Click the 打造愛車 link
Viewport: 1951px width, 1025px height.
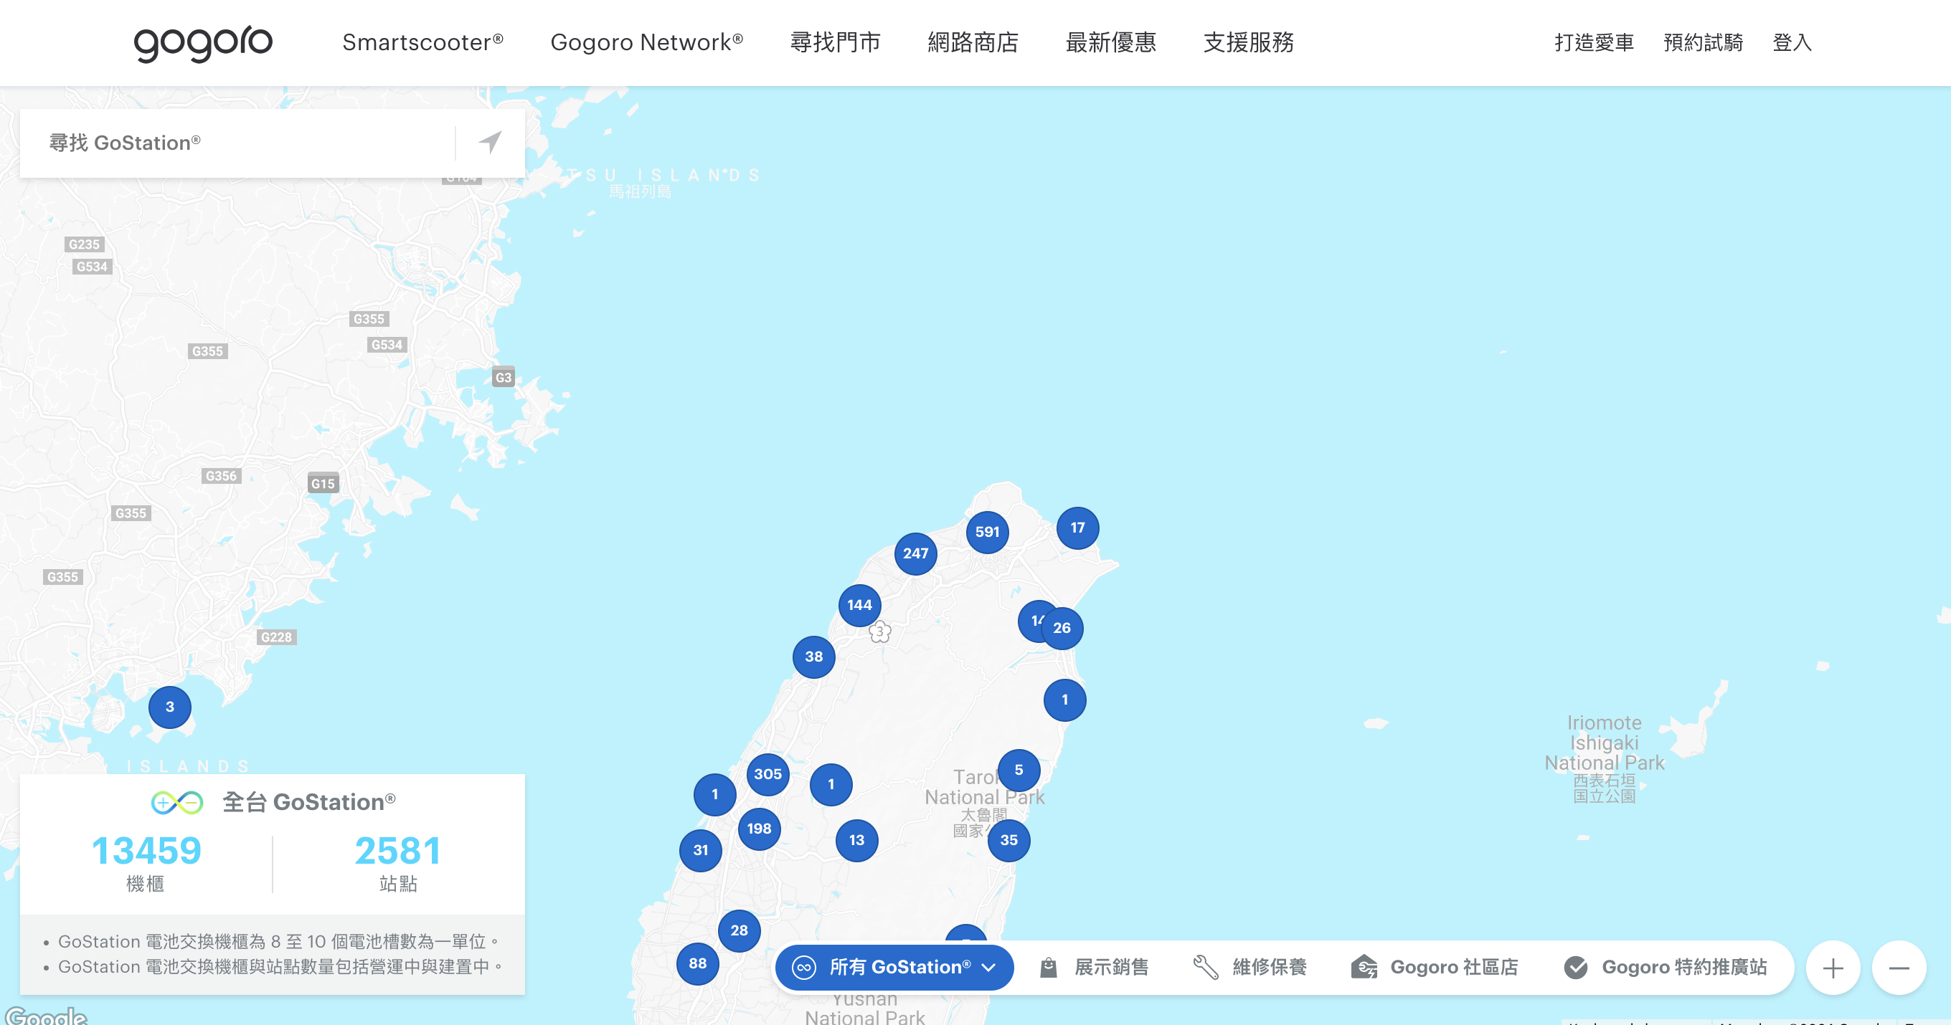(x=1595, y=42)
